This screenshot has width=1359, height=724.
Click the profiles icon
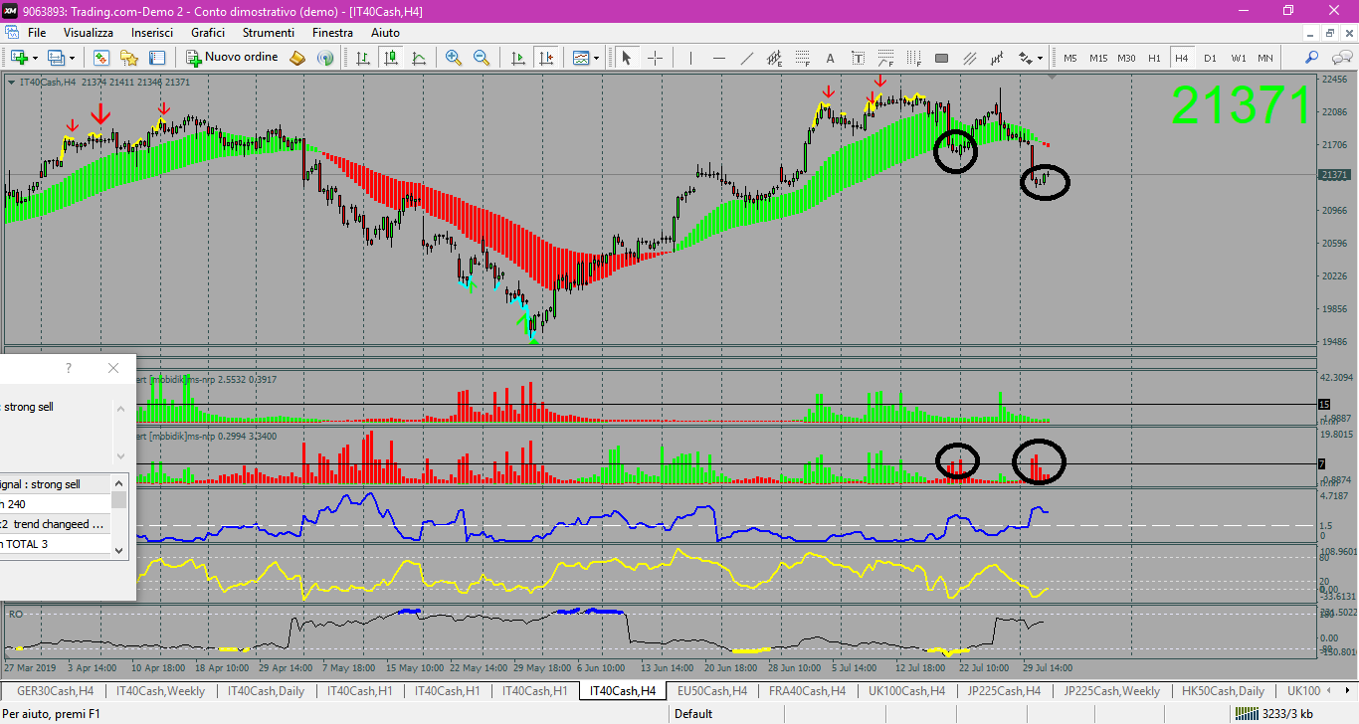[x=55, y=58]
